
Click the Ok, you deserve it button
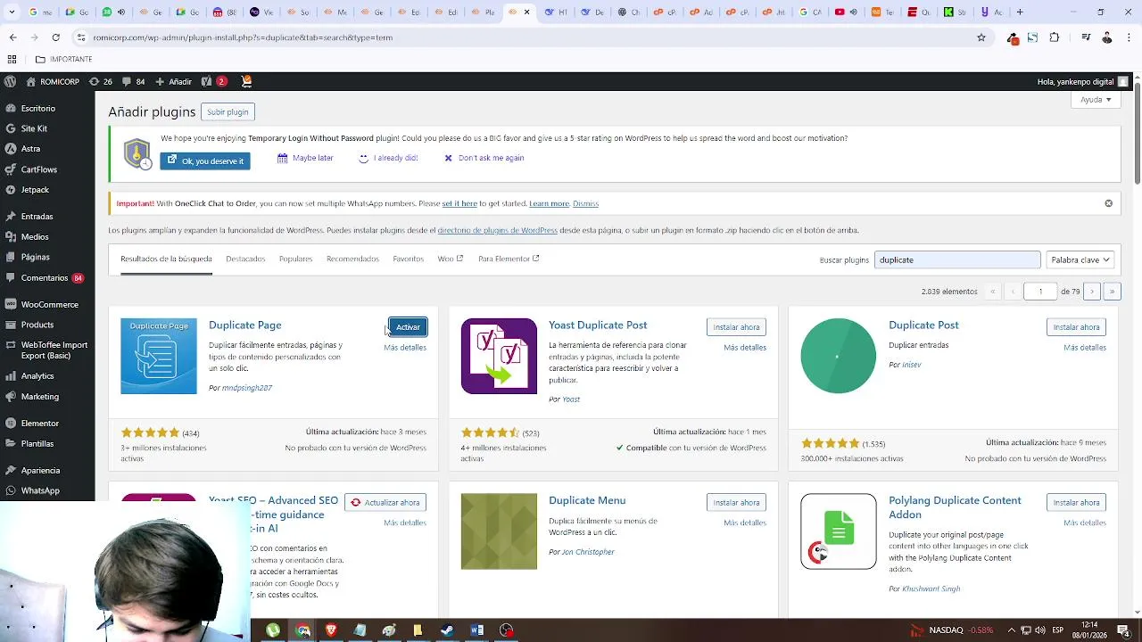tap(205, 161)
